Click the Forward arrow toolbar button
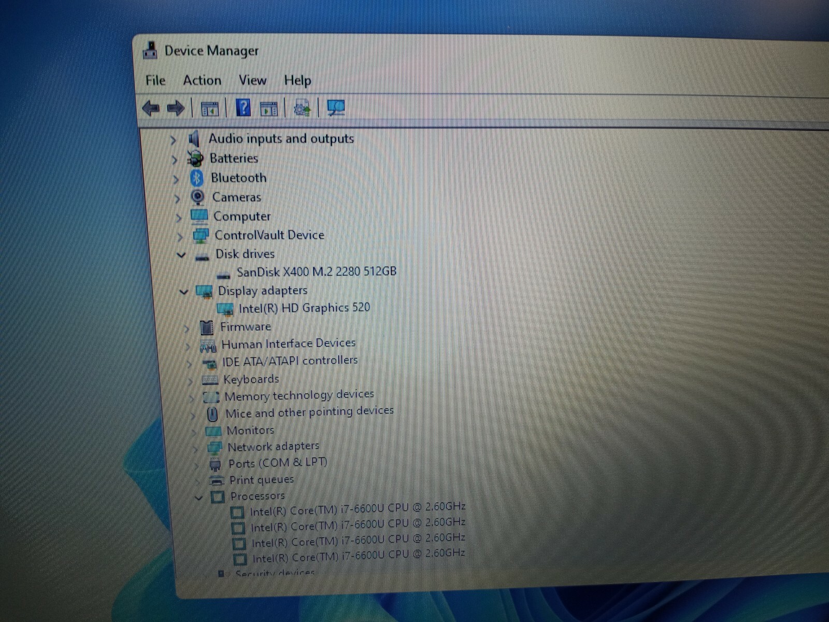The width and height of the screenshot is (829, 622). [176, 108]
